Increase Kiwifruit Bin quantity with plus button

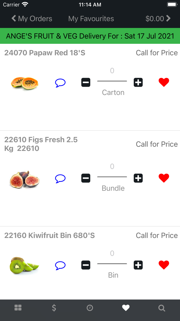[x=138, y=265]
